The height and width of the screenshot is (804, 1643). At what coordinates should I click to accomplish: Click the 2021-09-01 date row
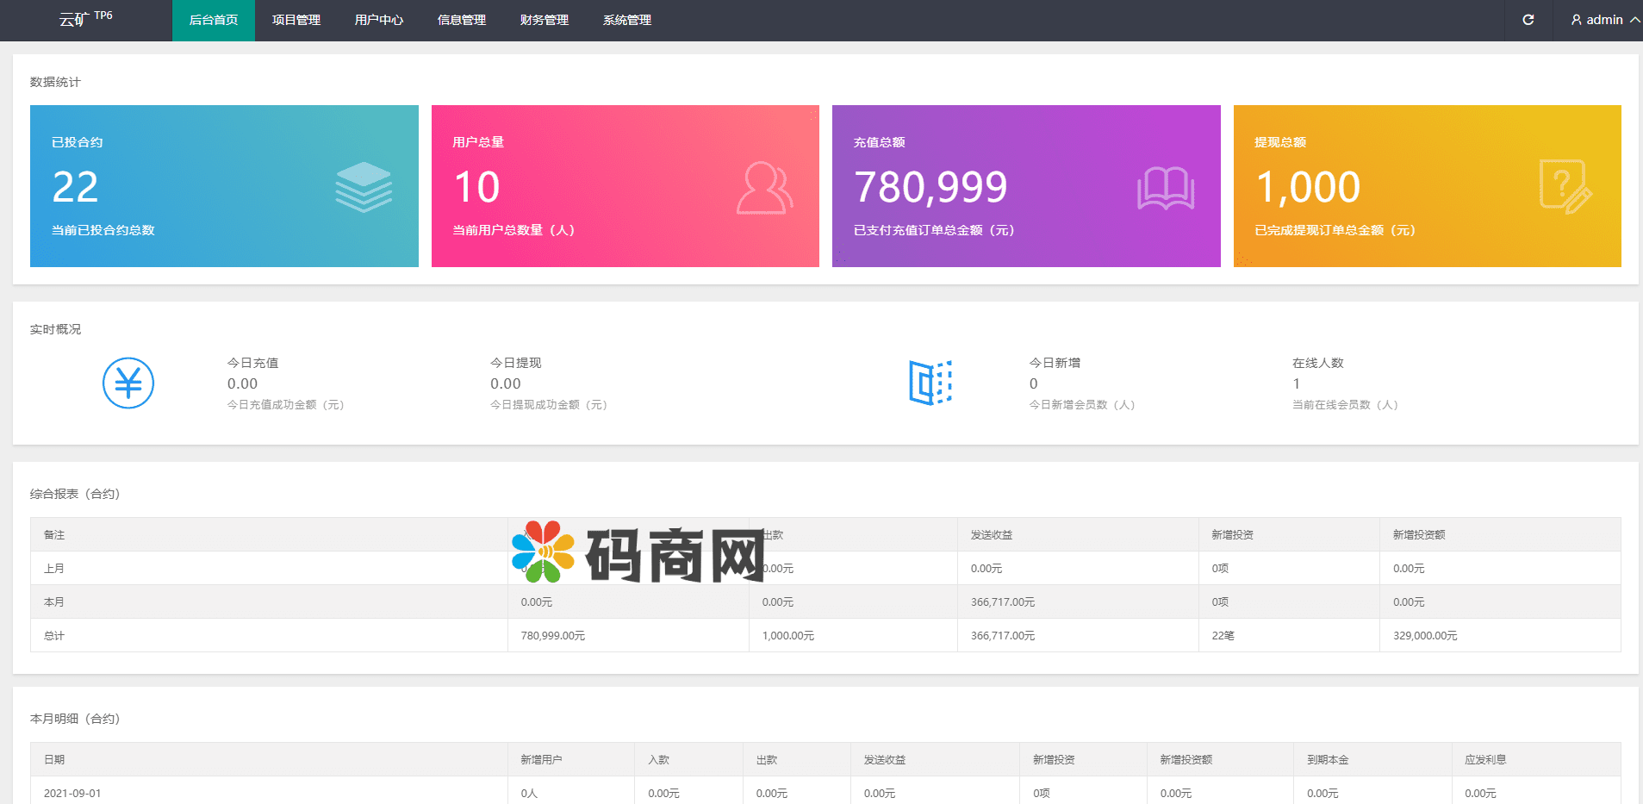[72, 793]
